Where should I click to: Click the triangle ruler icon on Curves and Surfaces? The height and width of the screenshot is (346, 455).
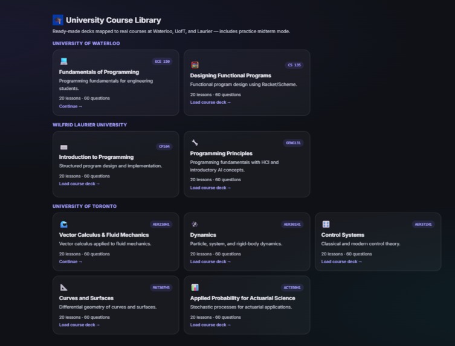64,287
